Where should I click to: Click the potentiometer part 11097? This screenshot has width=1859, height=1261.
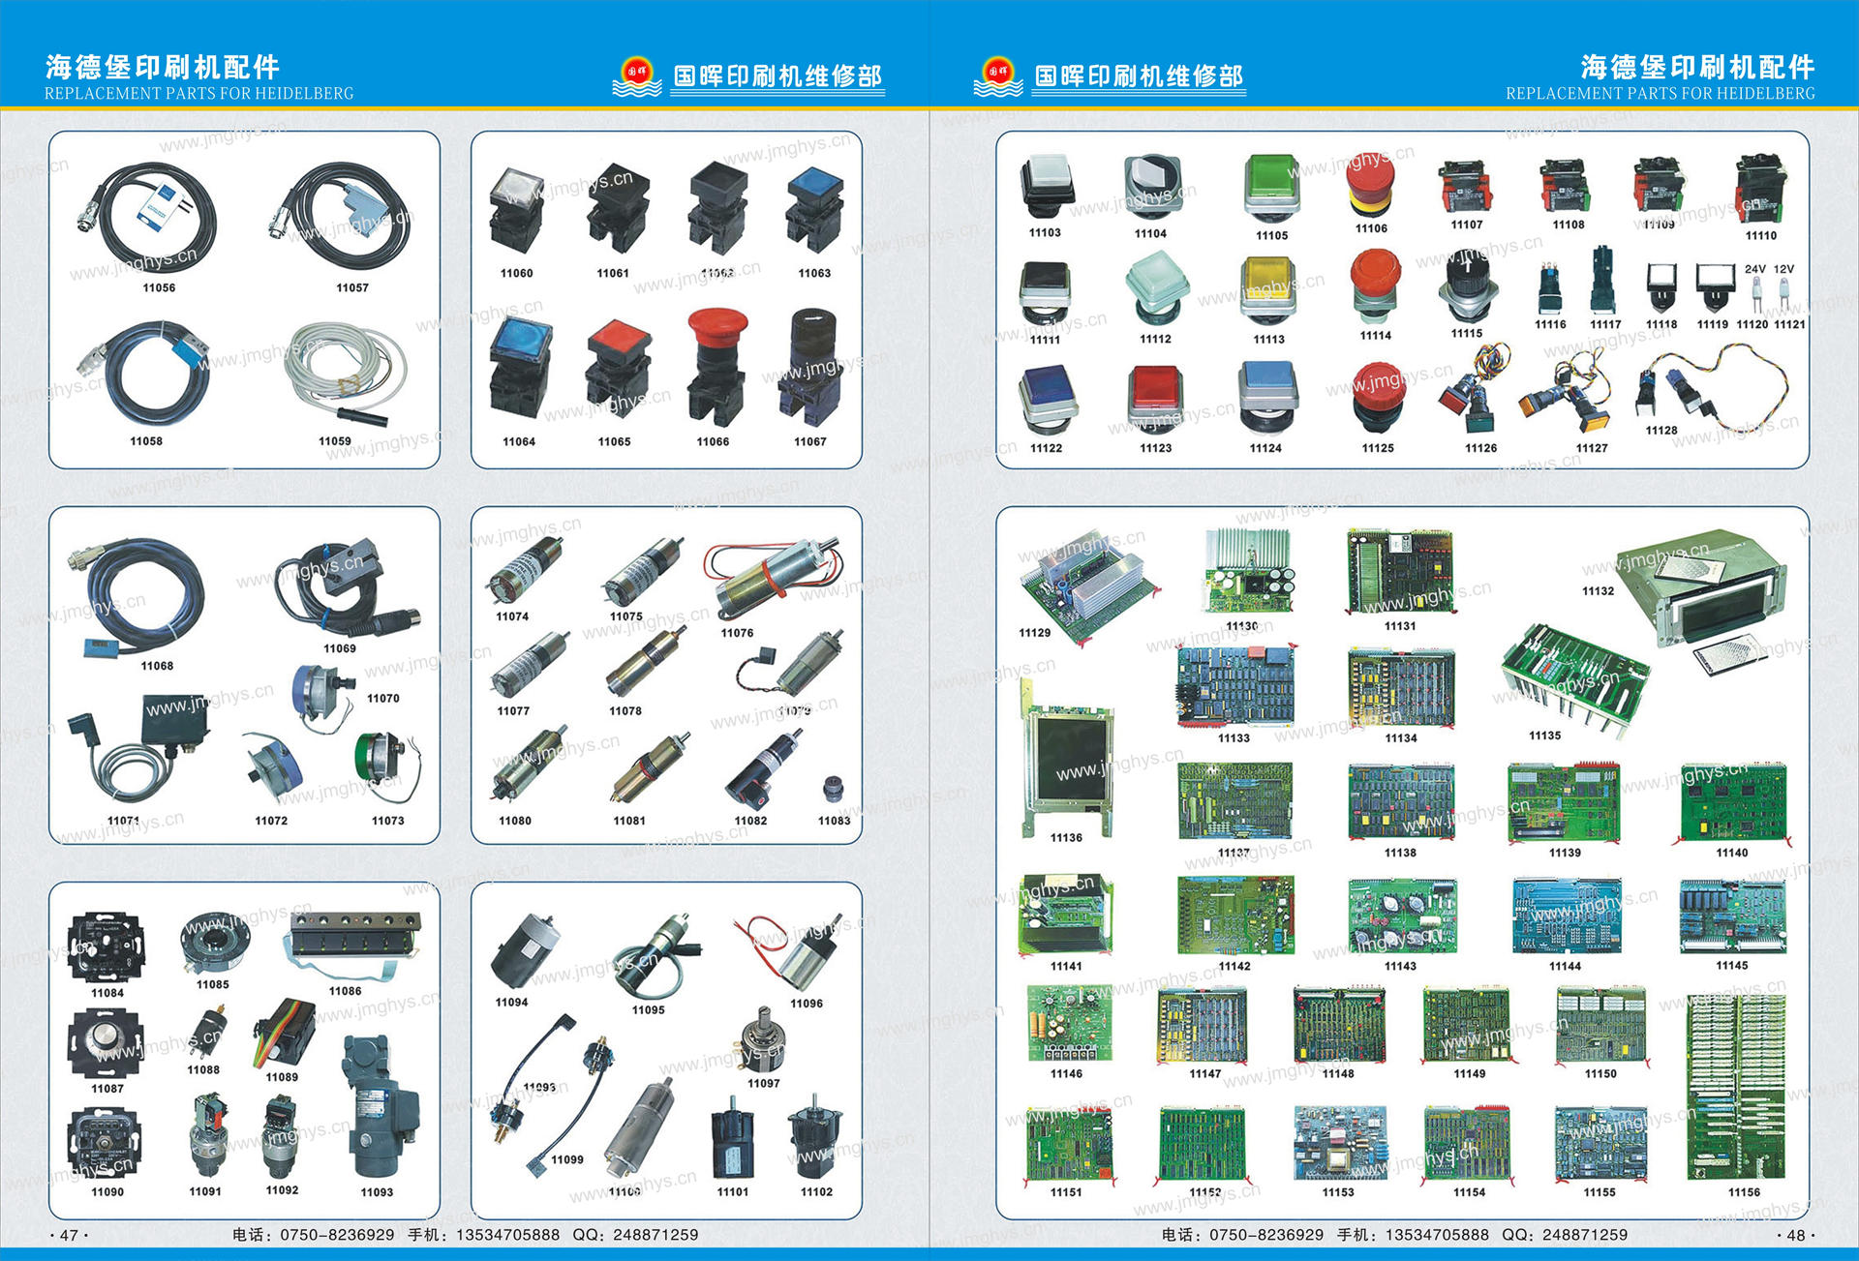(x=761, y=1040)
